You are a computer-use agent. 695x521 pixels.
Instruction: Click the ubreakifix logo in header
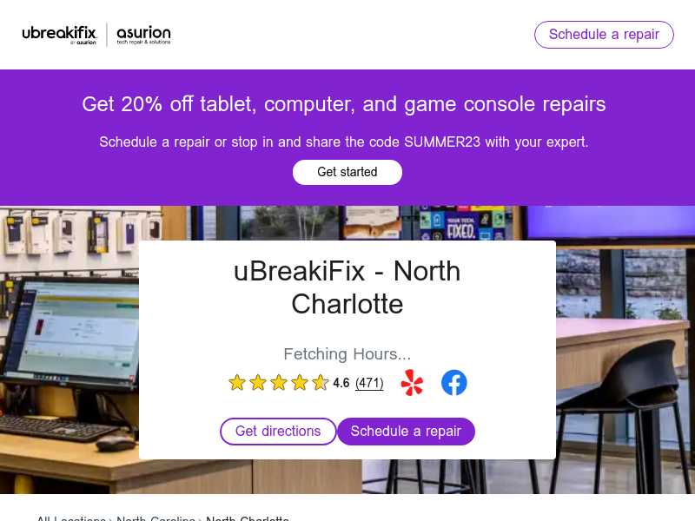pos(59,35)
